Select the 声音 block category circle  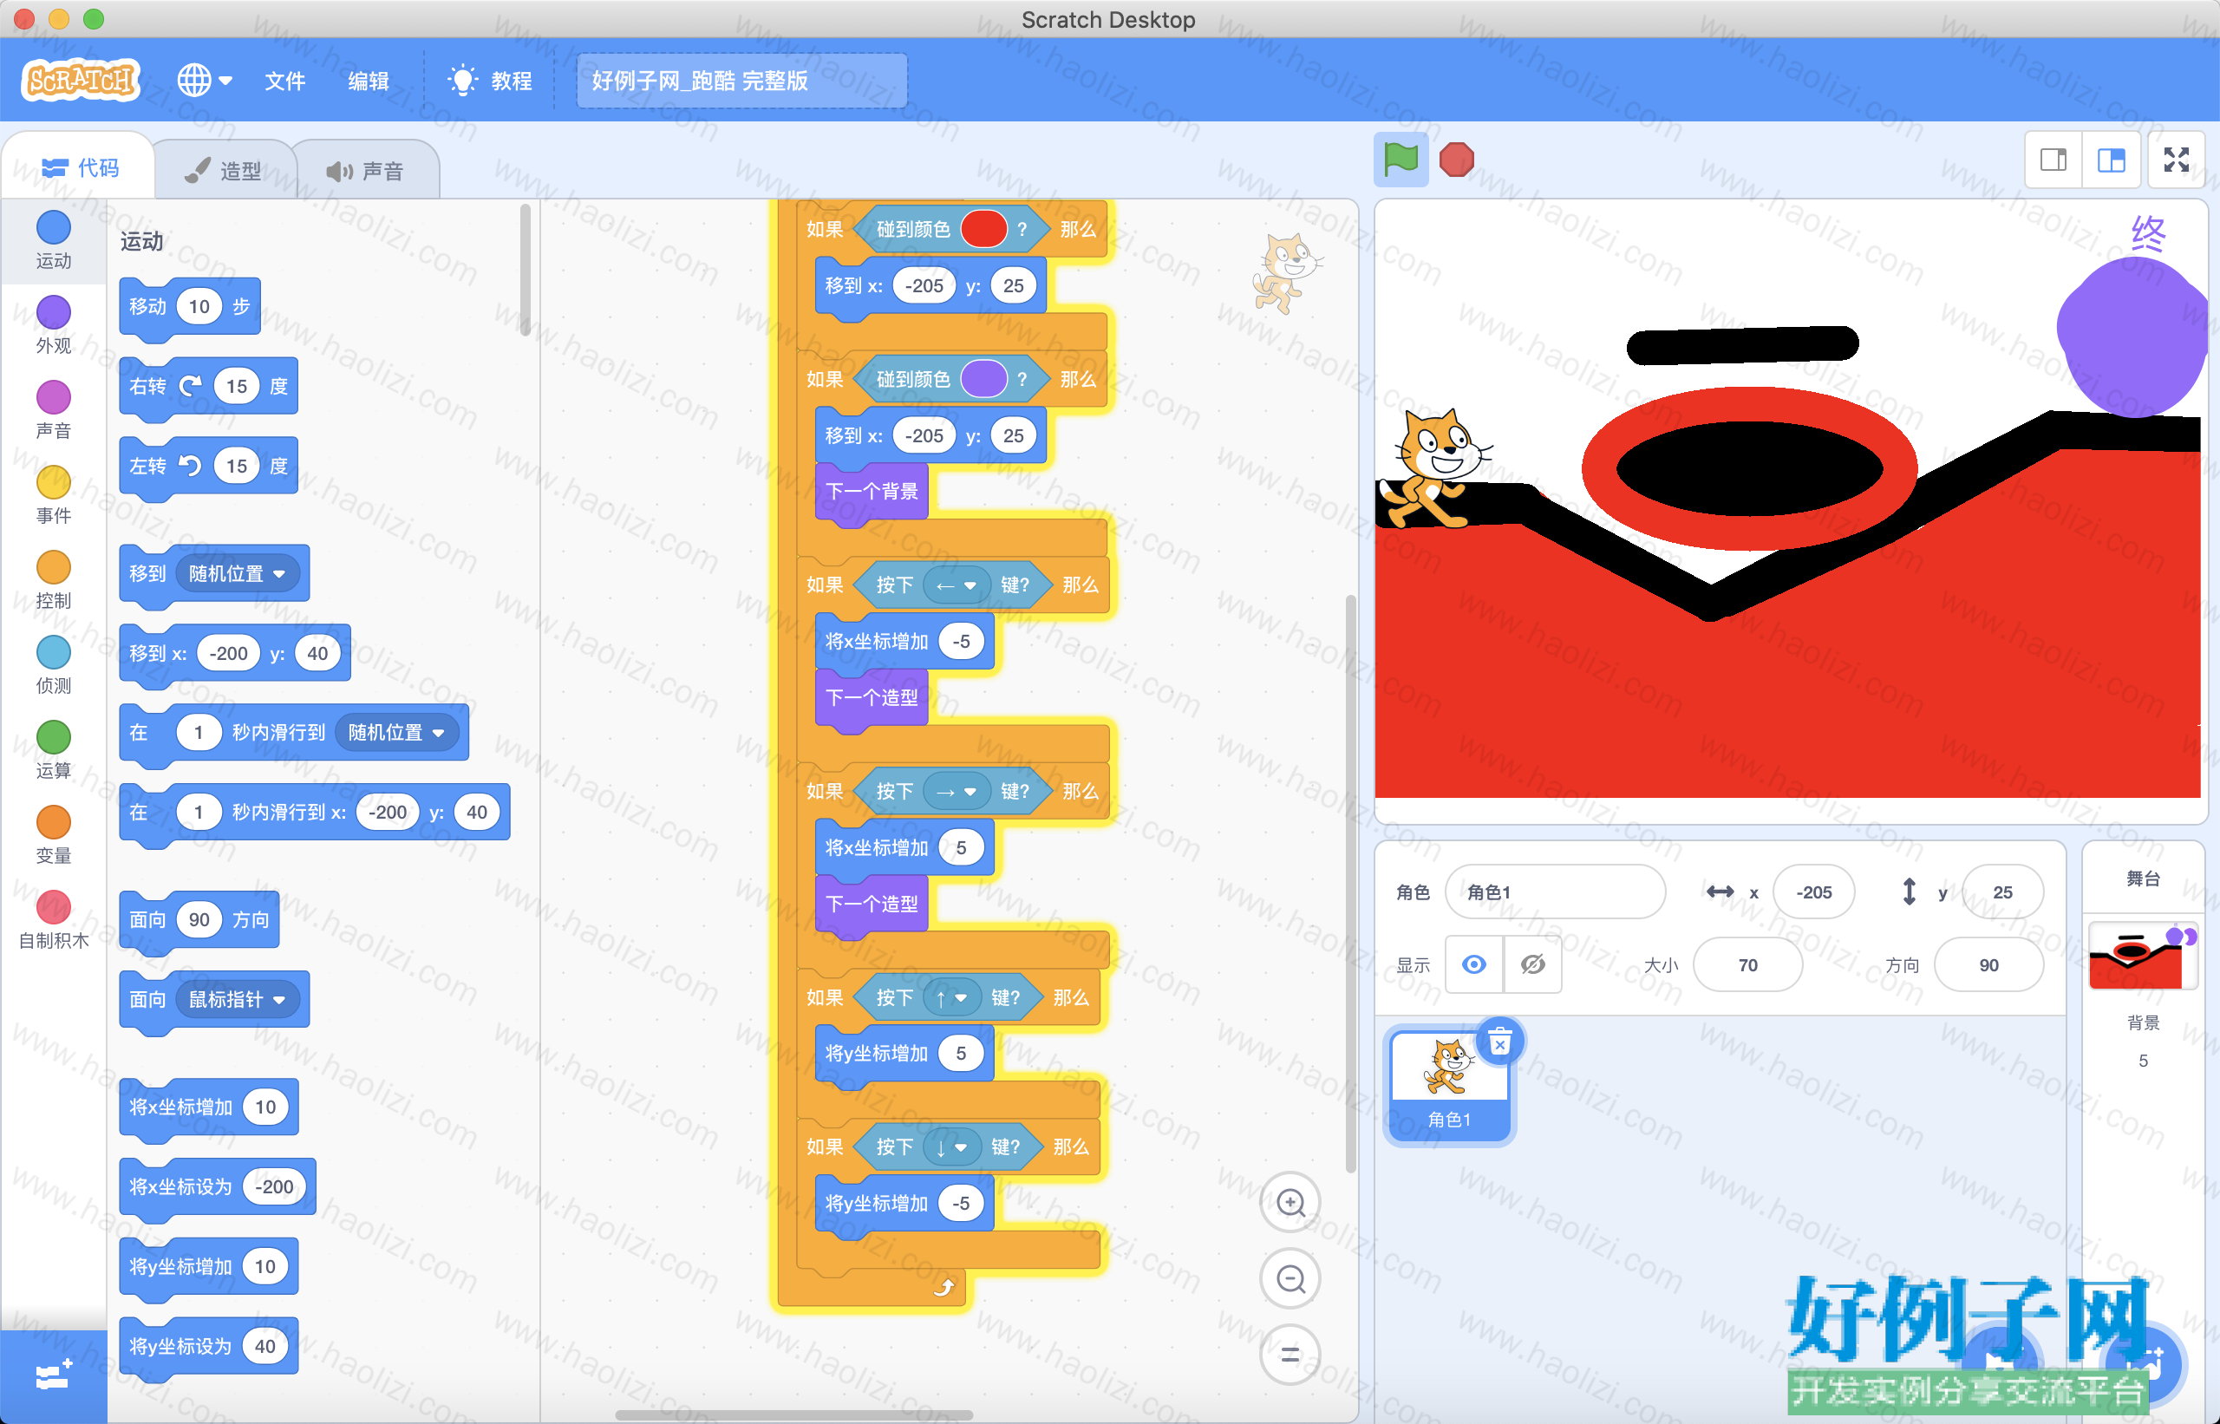coord(54,396)
